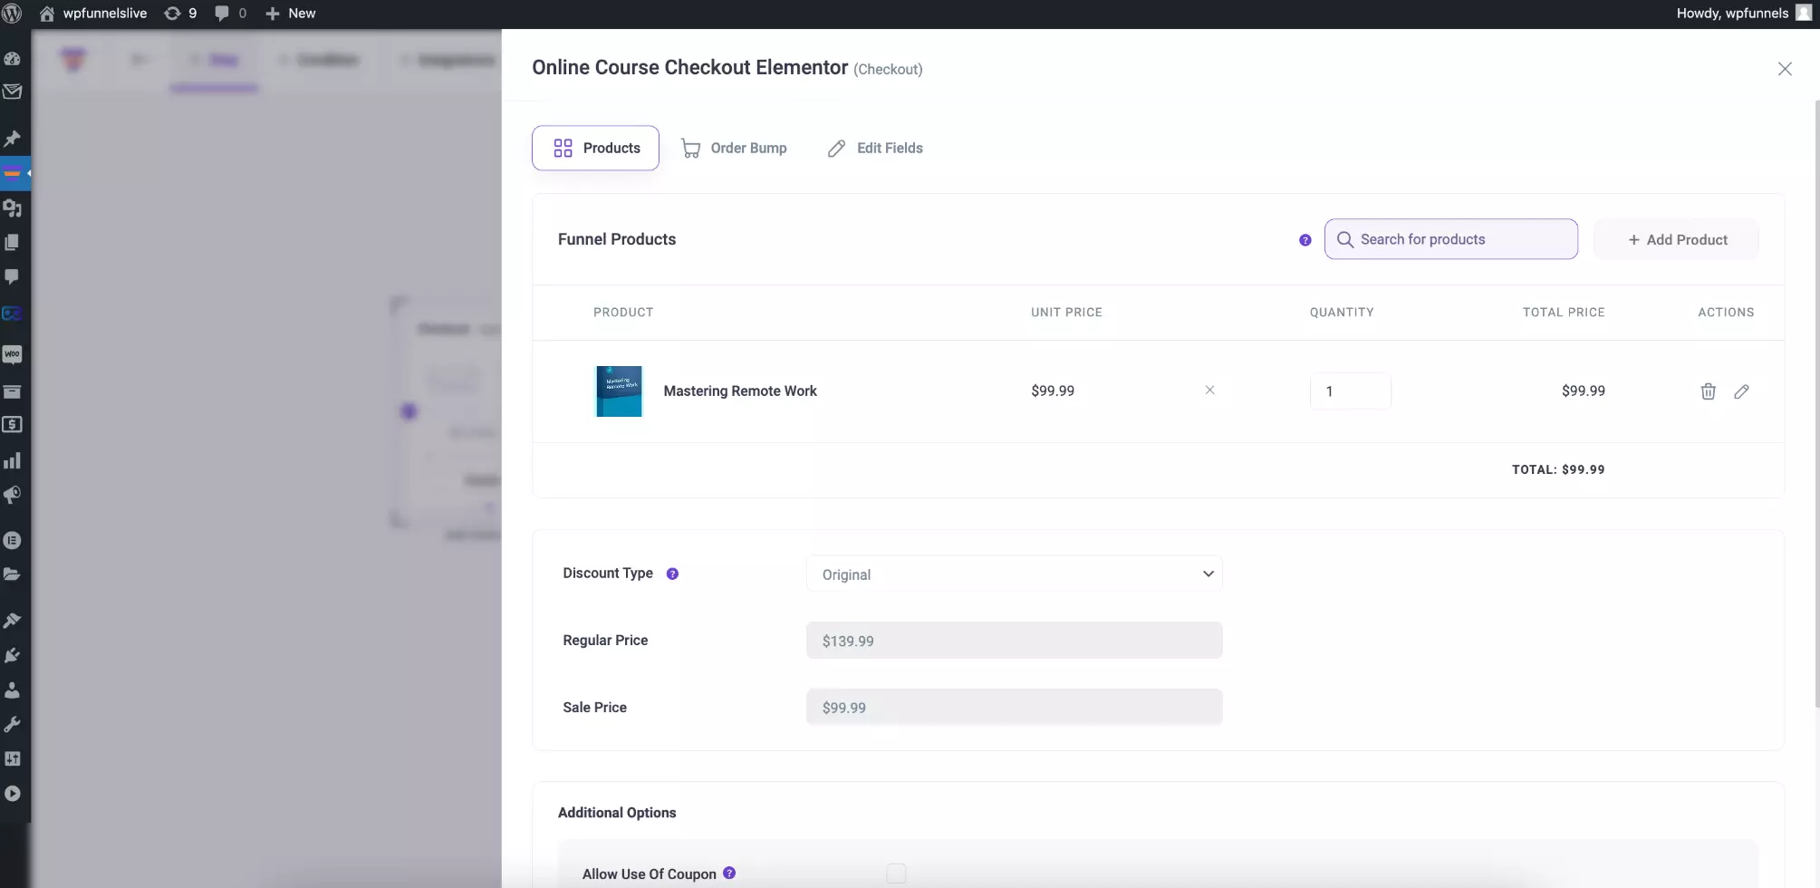Open the New content menu in admin bar

click(290, 14)
